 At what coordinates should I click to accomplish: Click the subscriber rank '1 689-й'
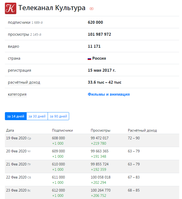click(x=37, y=23)
